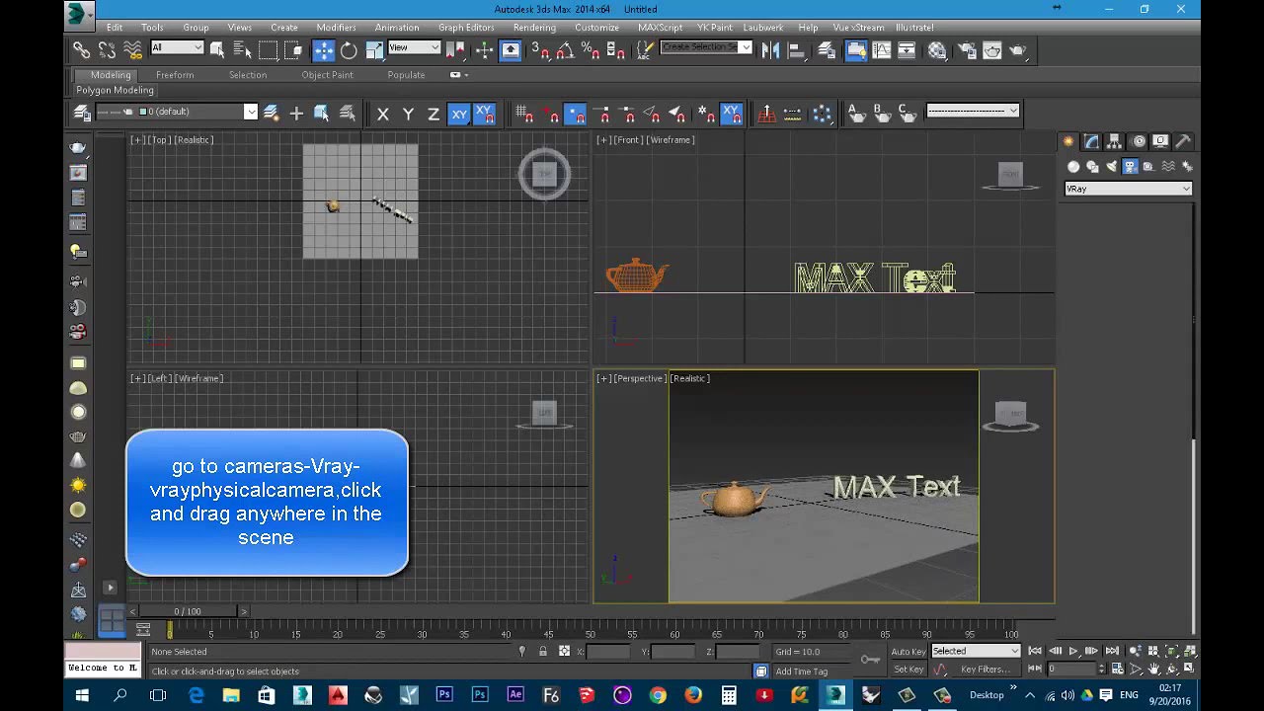Select Geometry category in Create panel
The image size is (1264, 711).
pyautogui.click(x=1073, y=166)
